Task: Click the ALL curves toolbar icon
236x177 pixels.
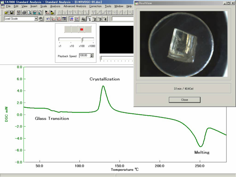Action: point(83,19)
